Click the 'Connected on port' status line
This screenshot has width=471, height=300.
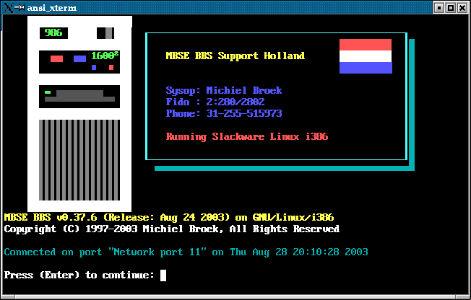[186, 252]
